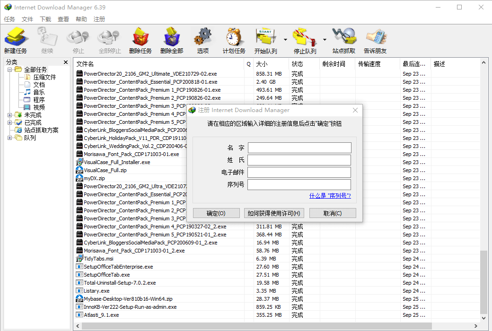This screenshot has width=492, height=331.
Task: Expand the 队列 tree node
Action: pyautogui.click(x=10, y=138)
